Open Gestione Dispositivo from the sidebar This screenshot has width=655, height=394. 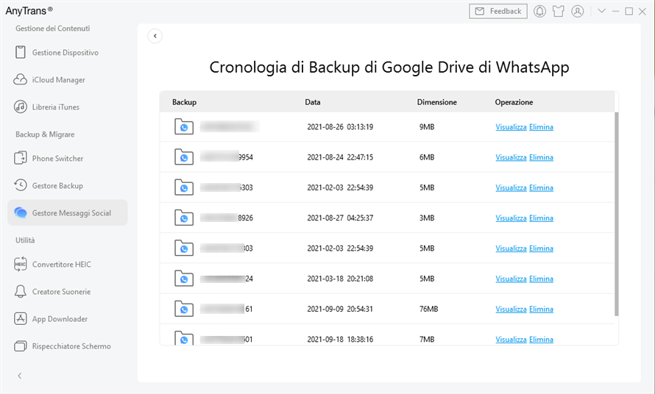pos(65,53)
